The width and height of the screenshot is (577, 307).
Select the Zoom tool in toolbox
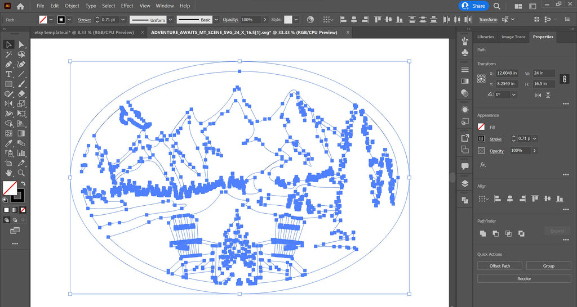[21, 173]
